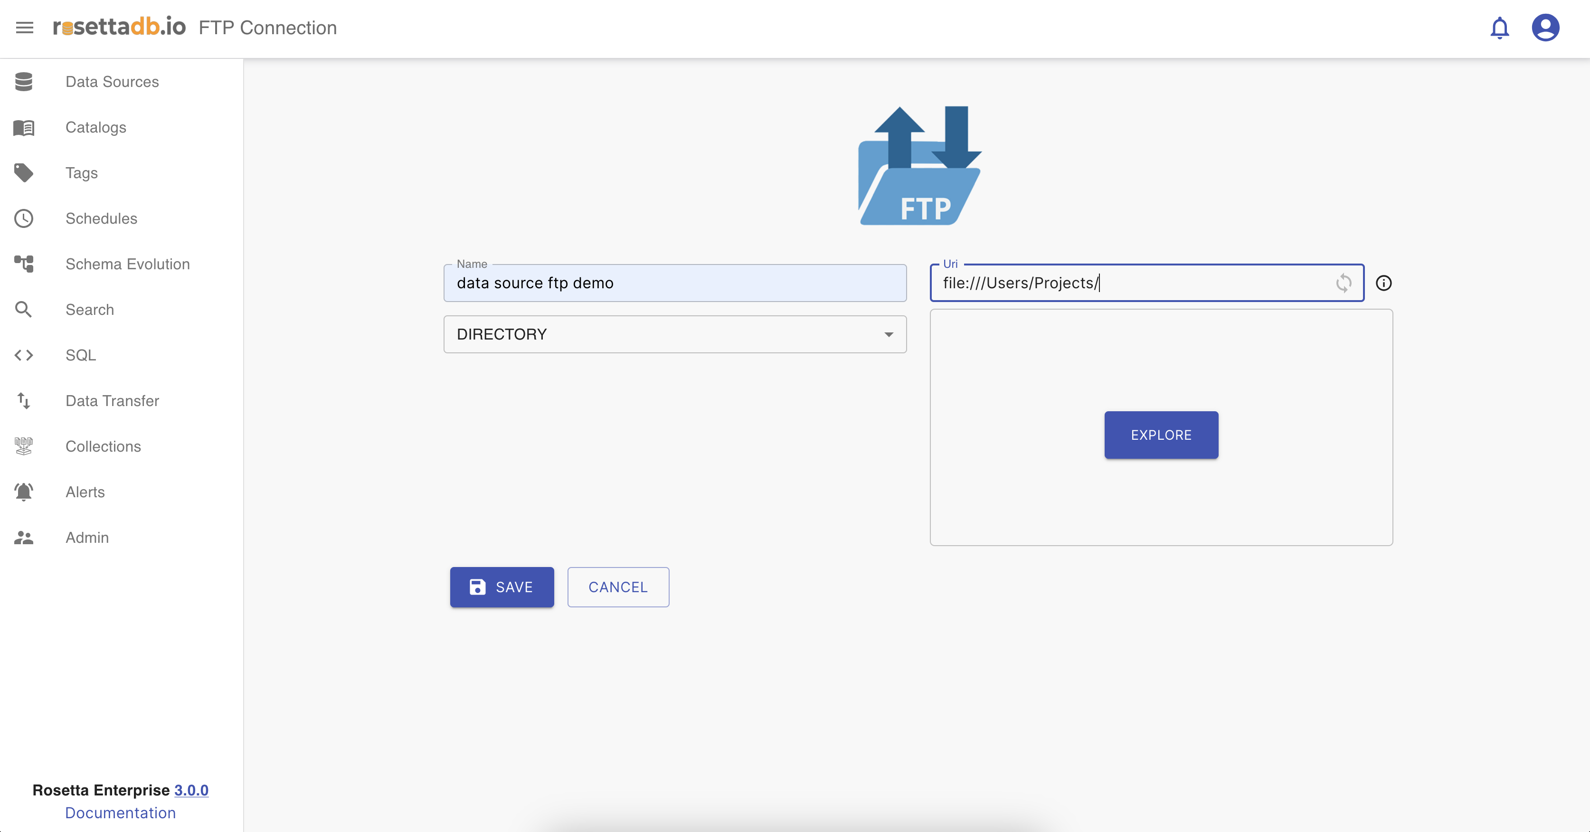Click the EXPLORE button
1590x832 pixels.
point(1160,435)
